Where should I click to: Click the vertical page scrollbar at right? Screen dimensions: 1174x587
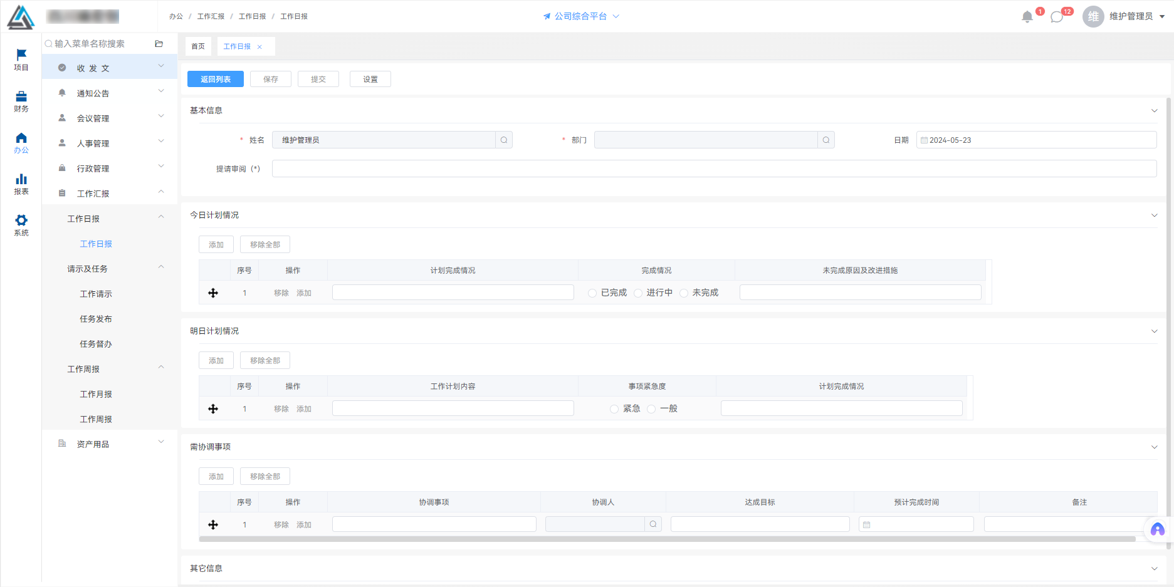(x=1168, y=323)
